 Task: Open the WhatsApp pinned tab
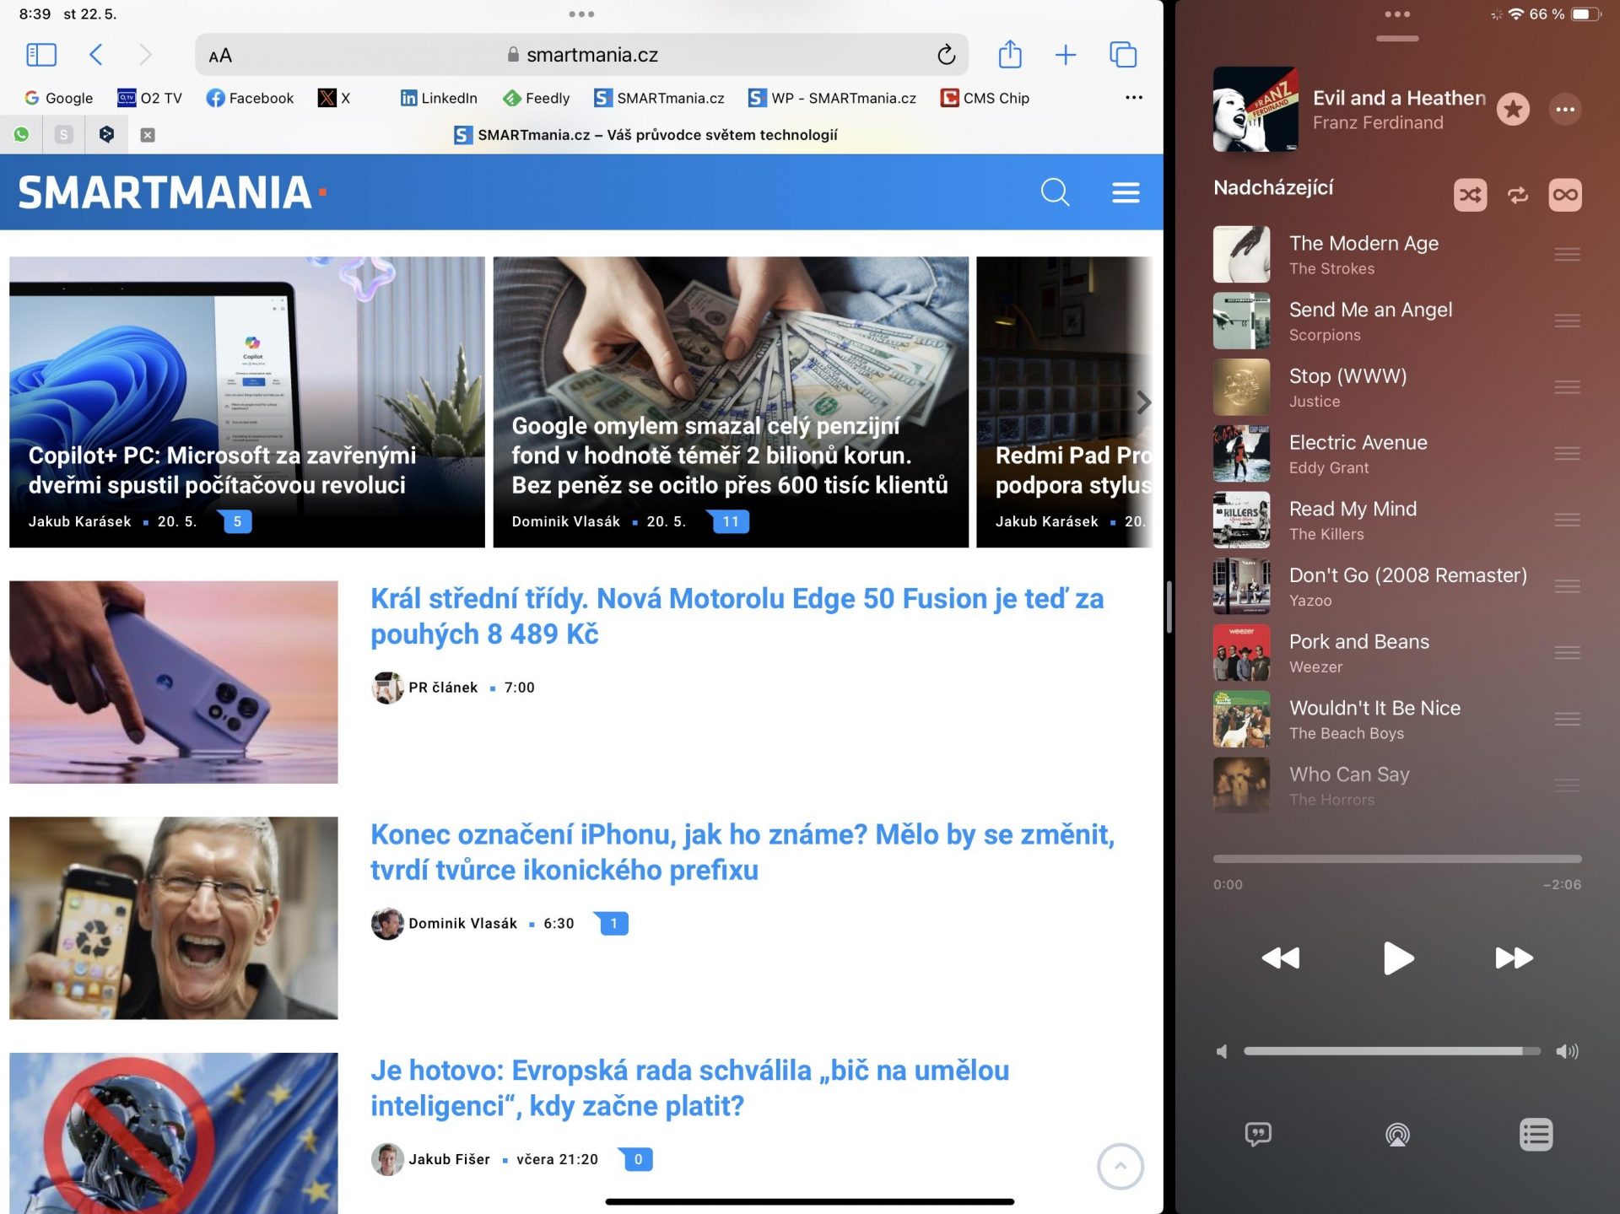21,134
